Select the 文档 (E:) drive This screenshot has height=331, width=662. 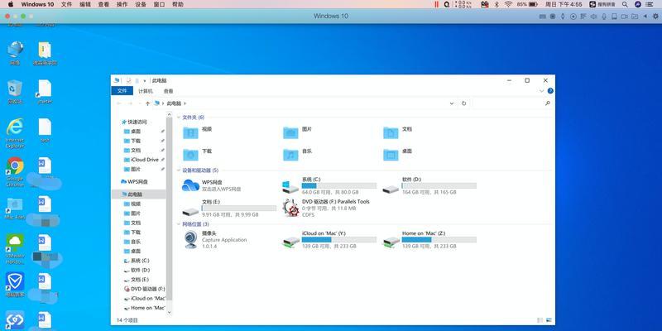point(229,209)
